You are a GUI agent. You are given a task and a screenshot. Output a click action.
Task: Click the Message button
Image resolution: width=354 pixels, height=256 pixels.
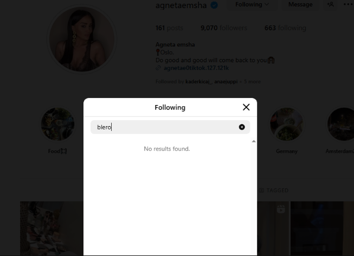[300, 4]
